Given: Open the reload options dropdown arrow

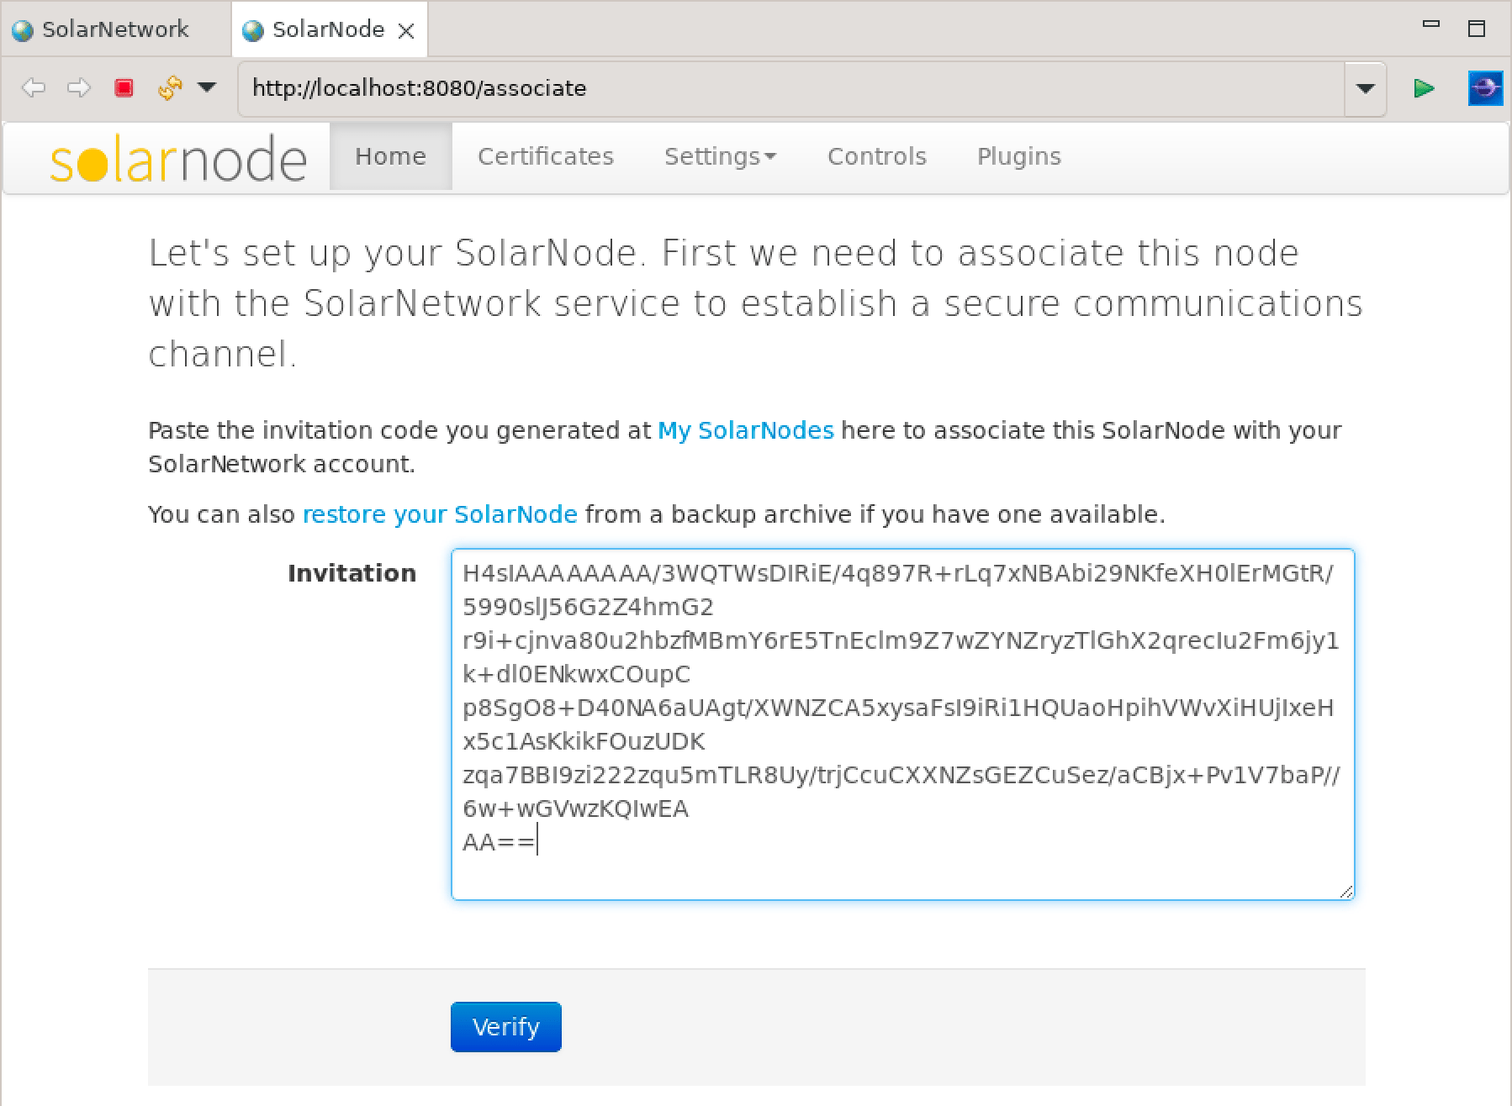Looking at the screenshot, I should (x=204, y=87).
